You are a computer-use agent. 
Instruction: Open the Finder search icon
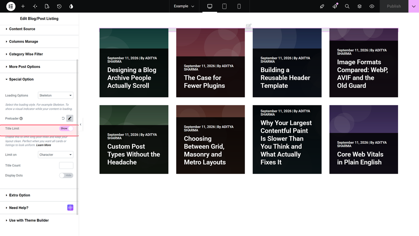[x=347, y=6]
